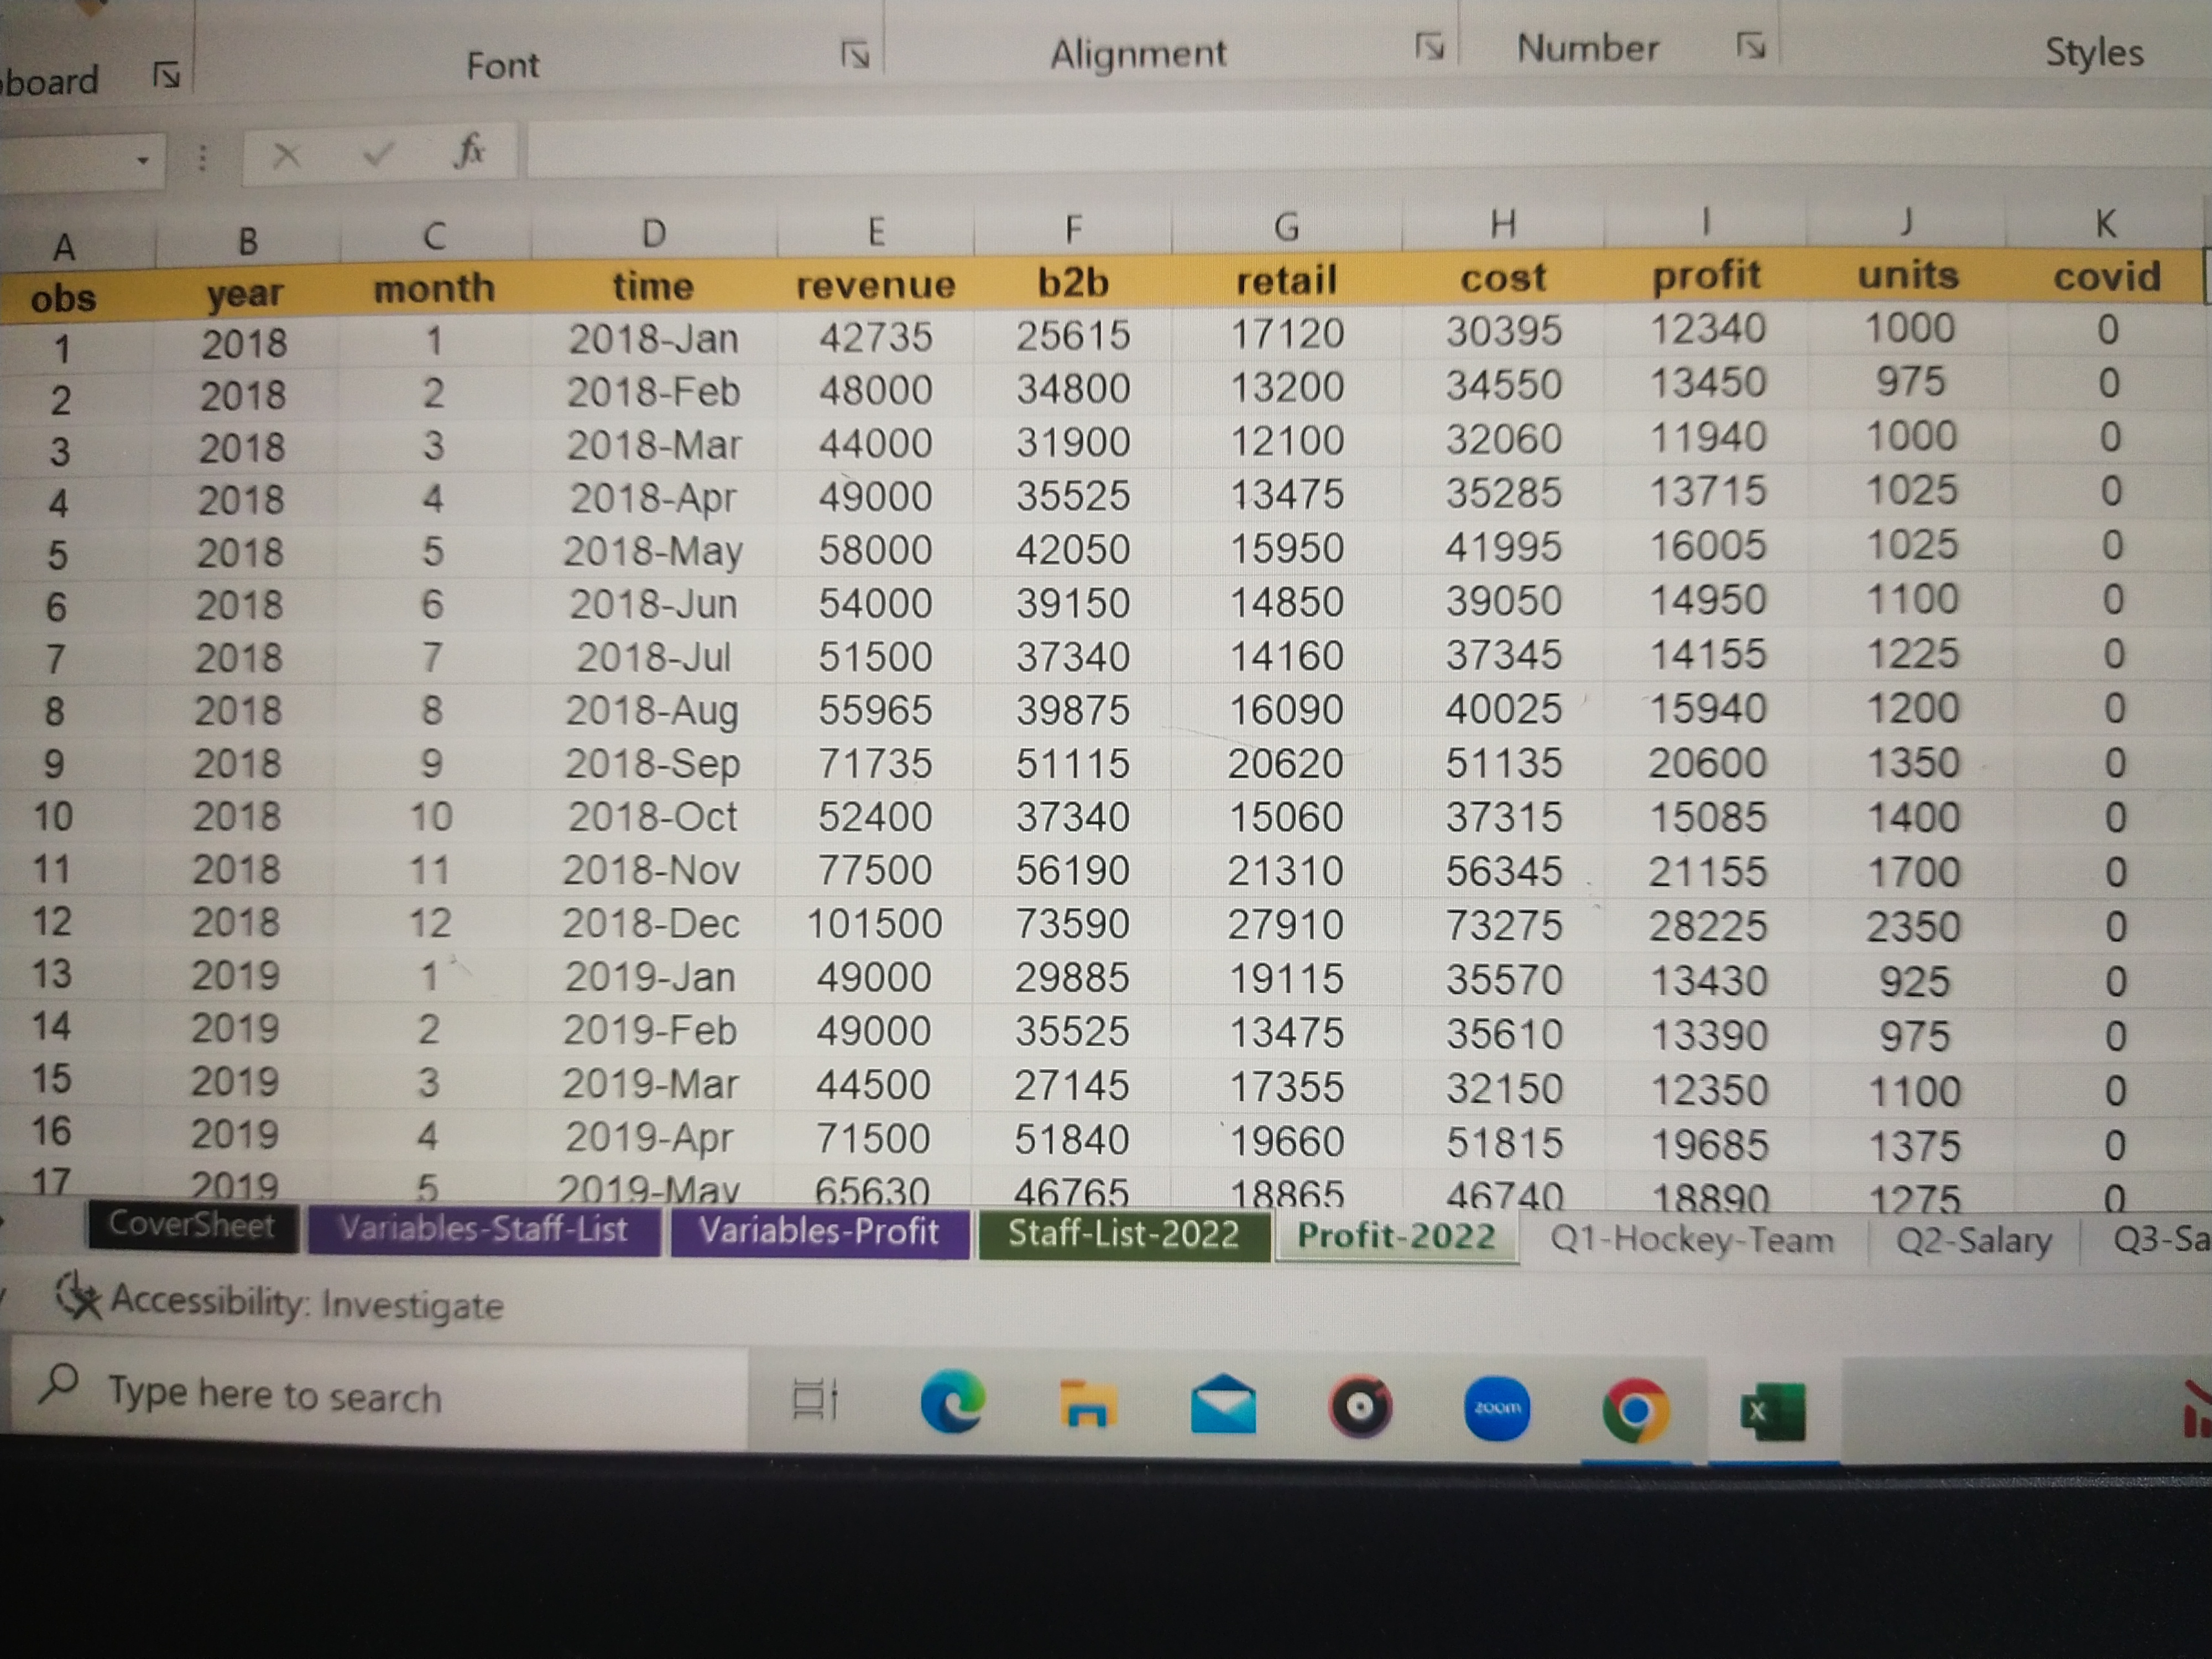Switch to the CoverSheet tab

tap(191, 1225)
